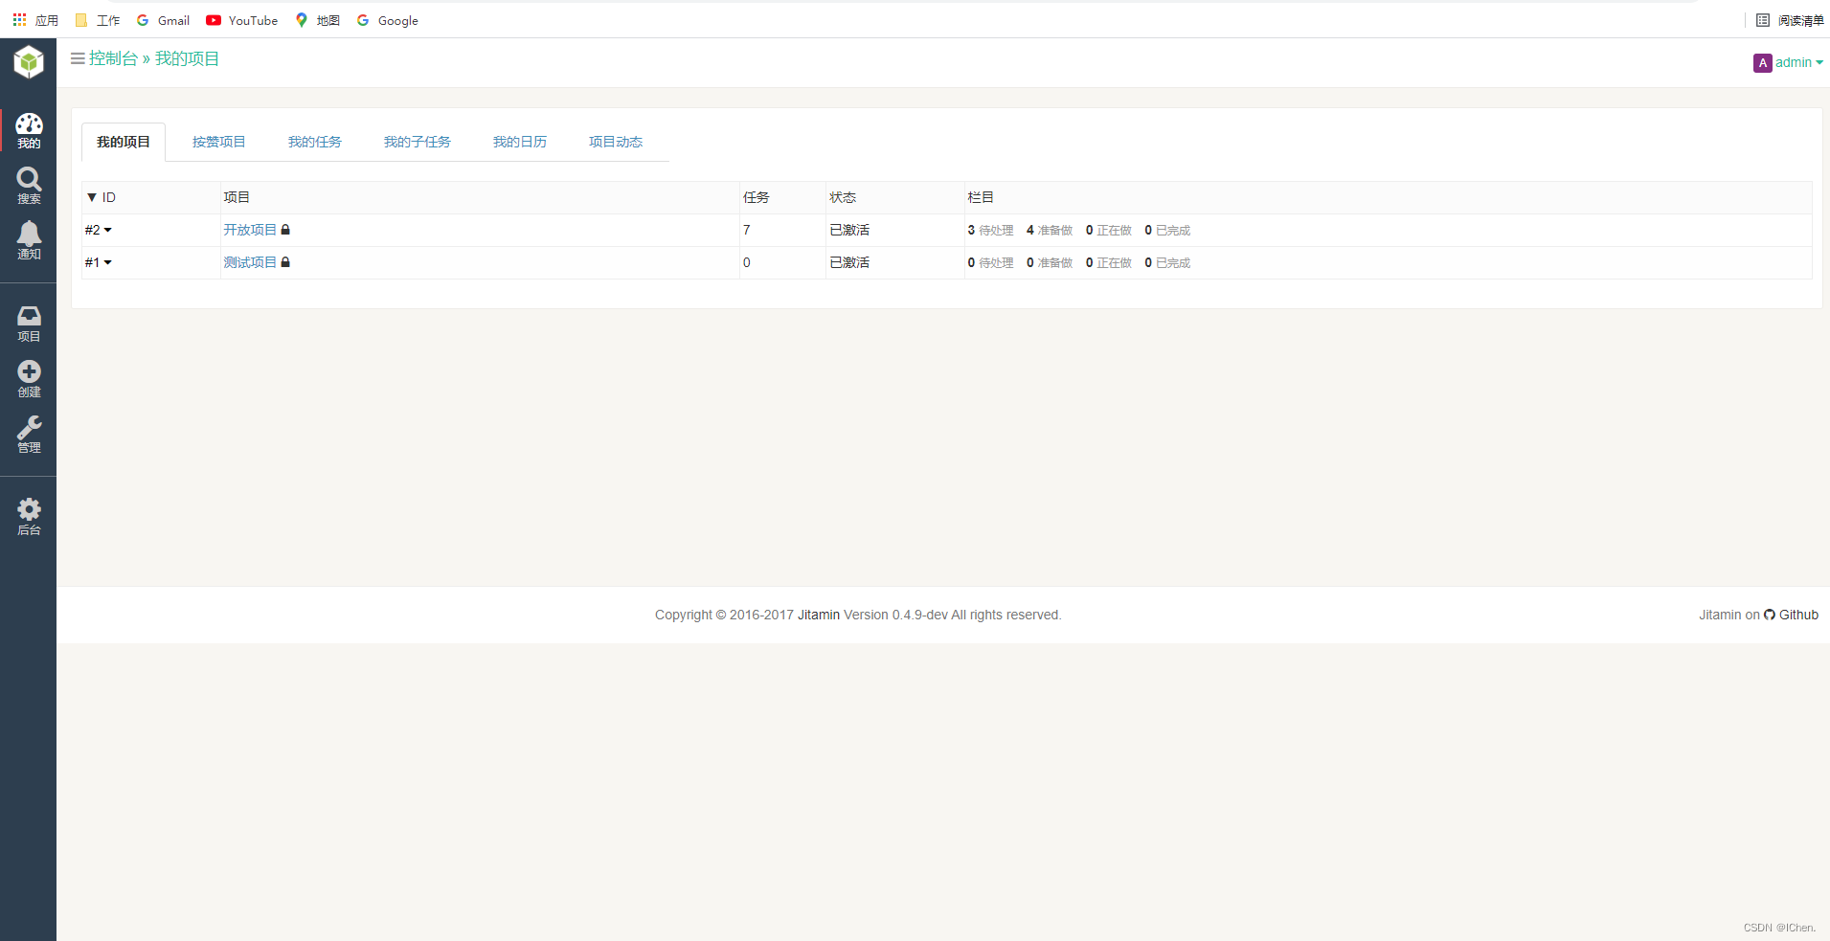This screenshot has height=941, width=1830.
Task: Click the purple admin avatar icon
Action: (1762, 63)
